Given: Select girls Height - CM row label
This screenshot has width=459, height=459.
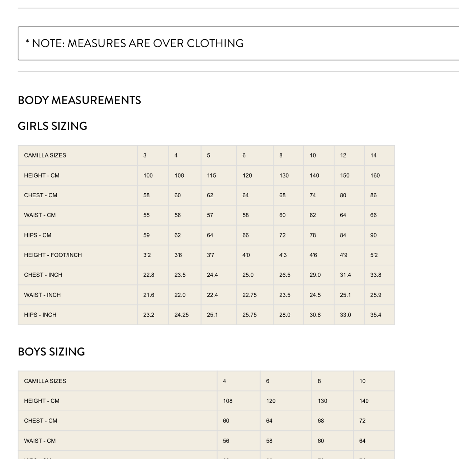Looking at the screenshot, I should point(42,175).
